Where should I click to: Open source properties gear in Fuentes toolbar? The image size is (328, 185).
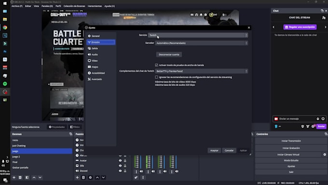[x=90, y=177]
